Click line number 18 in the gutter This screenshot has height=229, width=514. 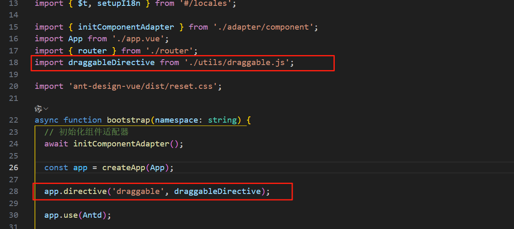[x=14, y=63]
